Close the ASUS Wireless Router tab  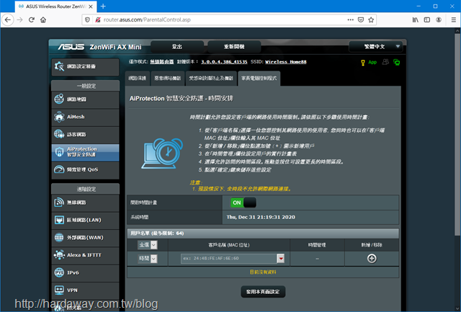pos(91,6)
